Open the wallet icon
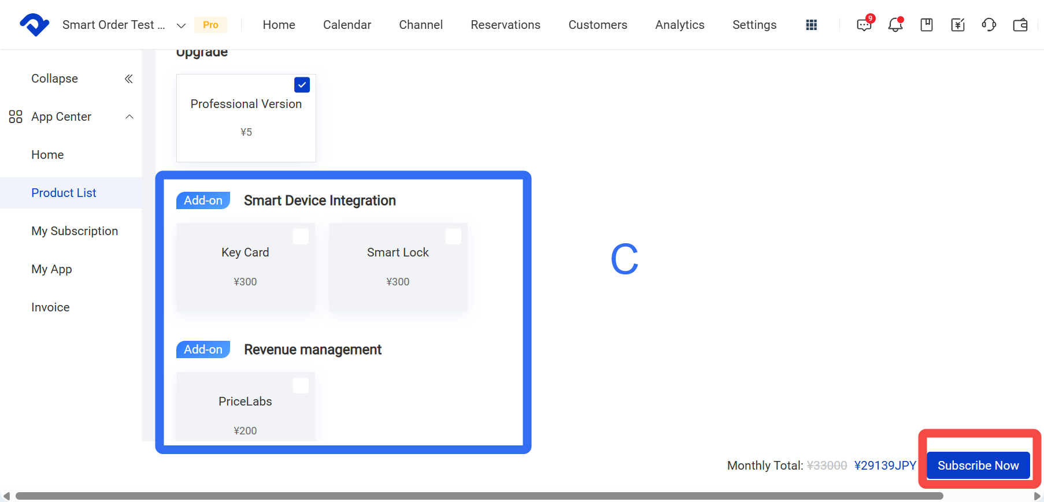 pos(1020,25)
